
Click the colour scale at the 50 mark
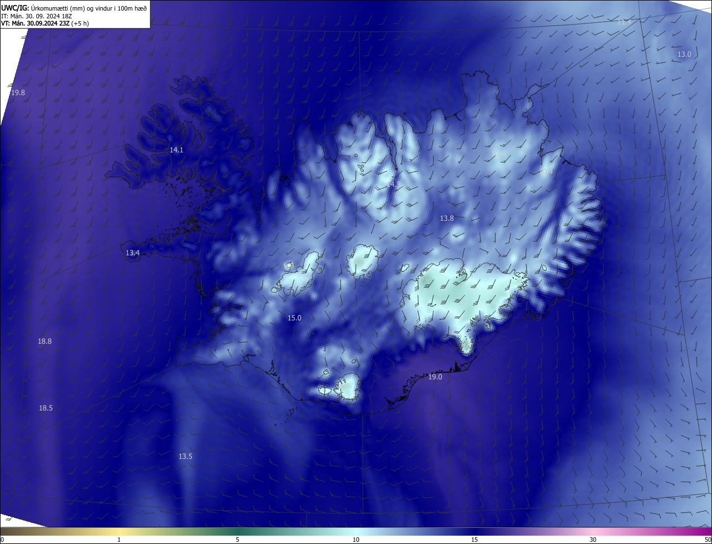(x=708, y=540)
